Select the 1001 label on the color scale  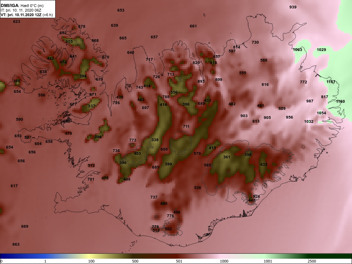point(268,261)
